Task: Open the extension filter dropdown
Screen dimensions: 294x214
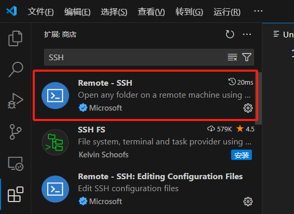Action: pyautogui.click(x=247, y=57)
